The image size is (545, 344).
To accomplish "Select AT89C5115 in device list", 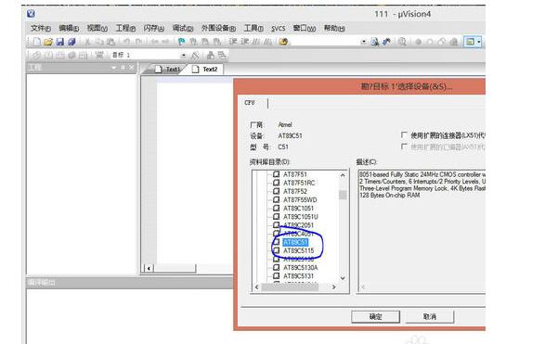I will coord(298,250).
